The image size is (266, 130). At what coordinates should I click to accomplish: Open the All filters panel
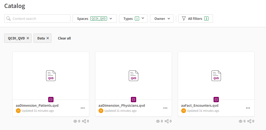point(196,19)
